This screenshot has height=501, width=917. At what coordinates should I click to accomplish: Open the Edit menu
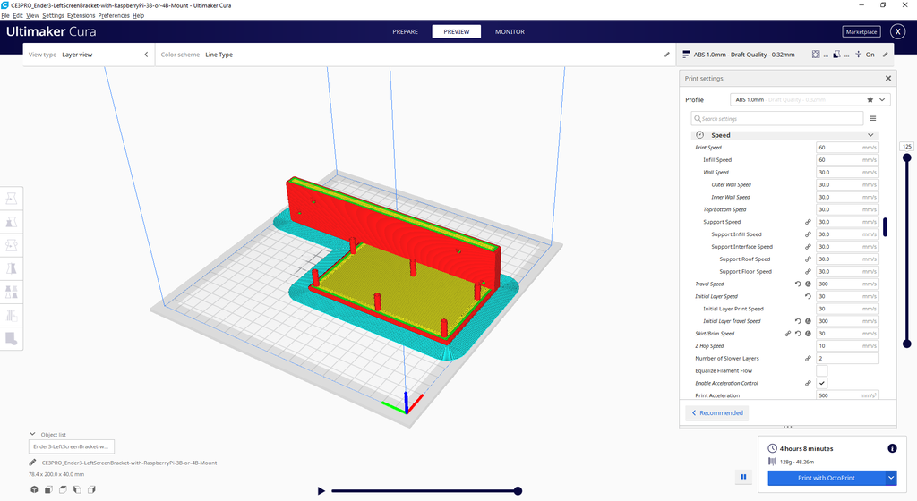click(x=18, y=16)
